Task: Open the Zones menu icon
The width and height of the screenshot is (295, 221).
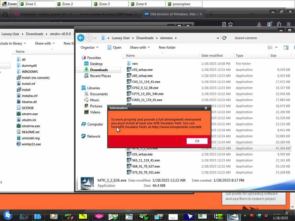Action: tap(9, 4)
